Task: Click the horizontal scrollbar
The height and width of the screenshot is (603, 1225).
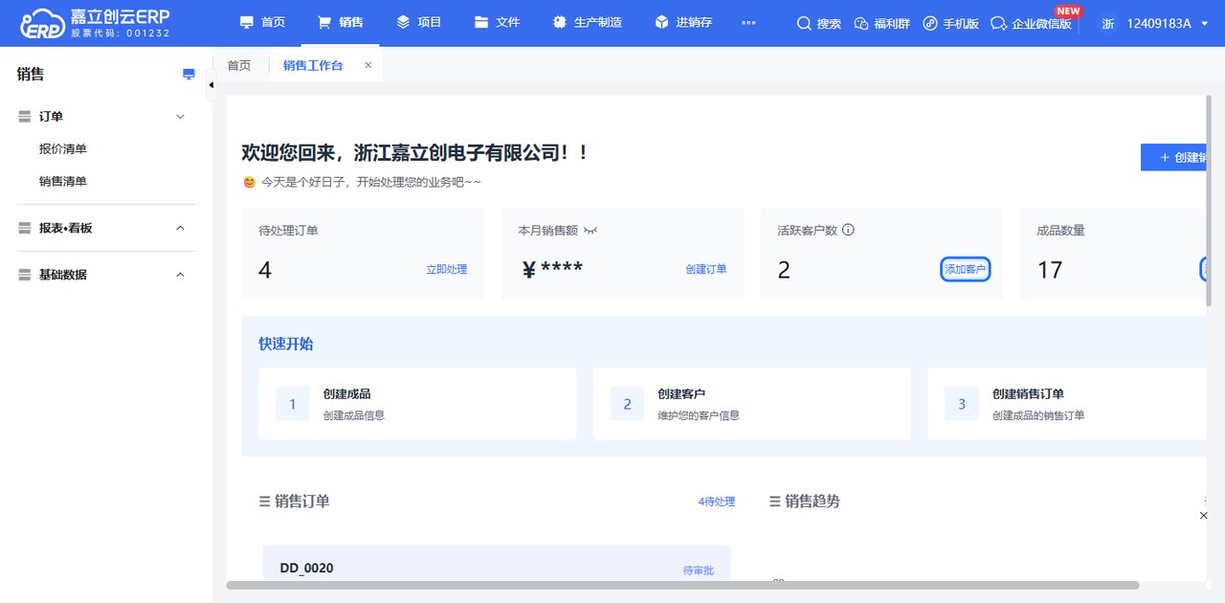Action: (x=682, y=585)
